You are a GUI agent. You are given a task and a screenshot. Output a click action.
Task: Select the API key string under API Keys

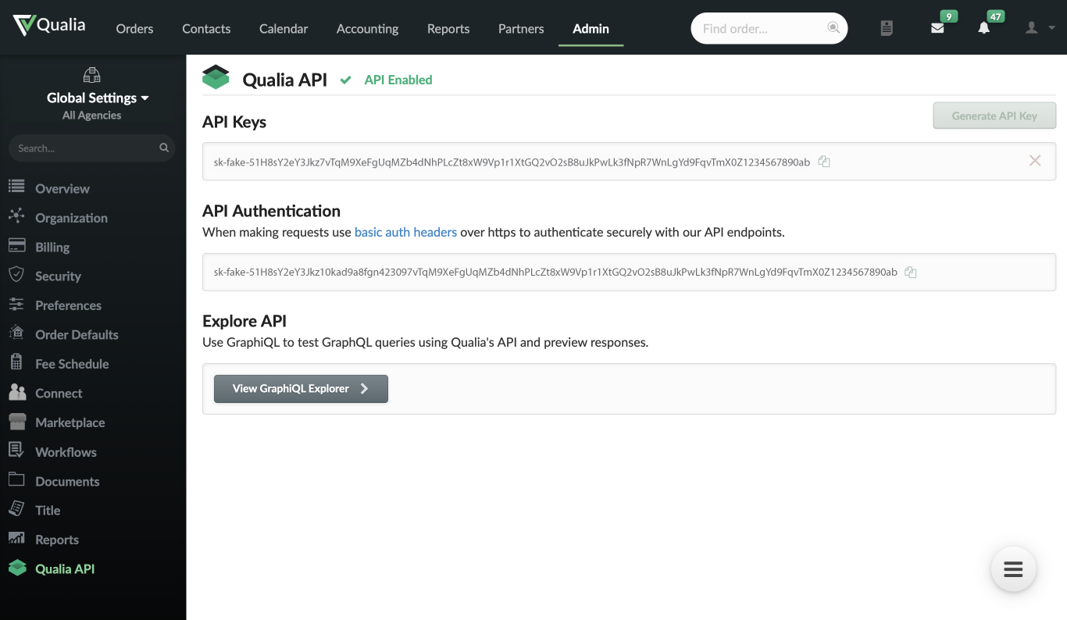(x=512, y=162)
